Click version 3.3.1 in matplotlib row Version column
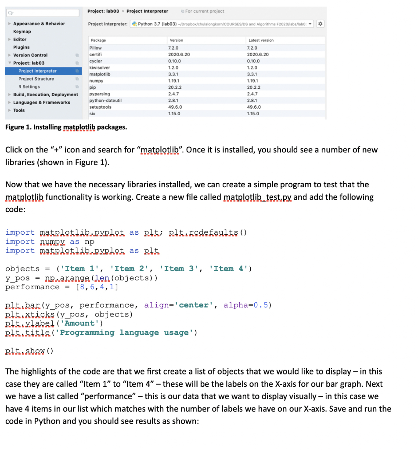 pyautogui.click(x=173, y=74)
